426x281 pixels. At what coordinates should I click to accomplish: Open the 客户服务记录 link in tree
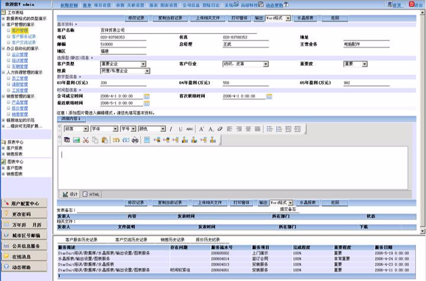[x=24, y=37]
